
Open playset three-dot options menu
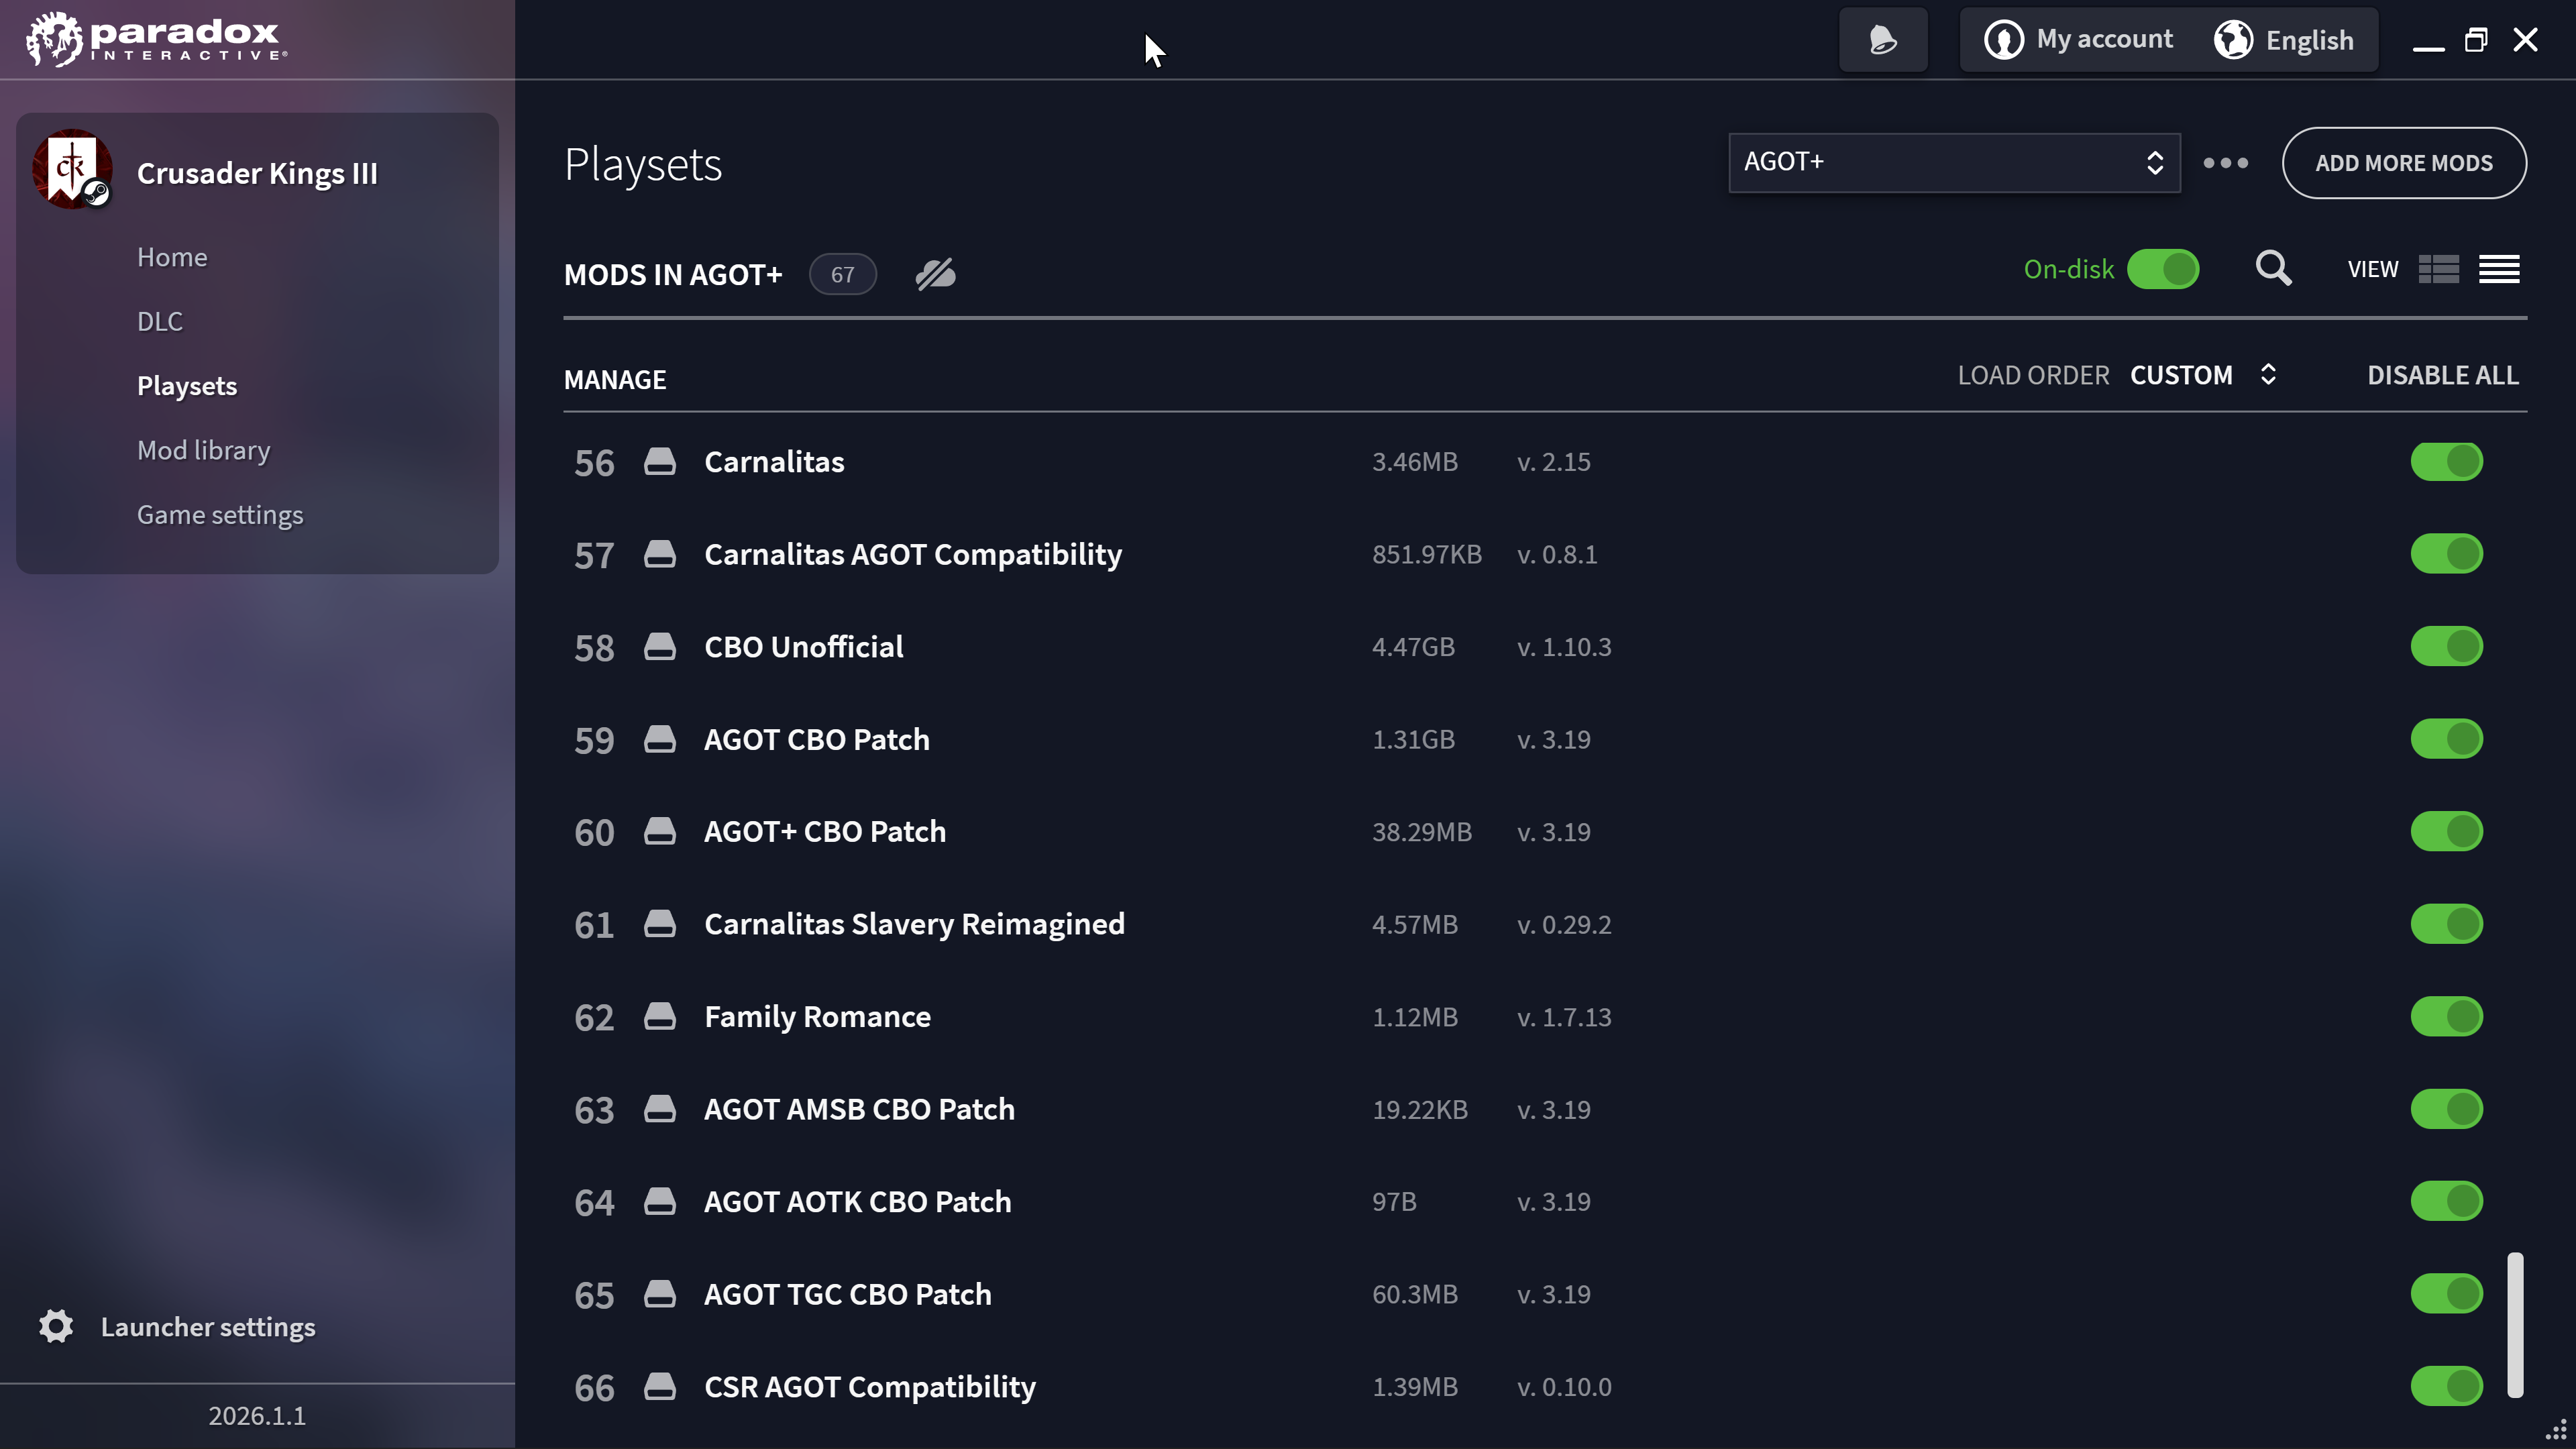tap(2226, 163)
